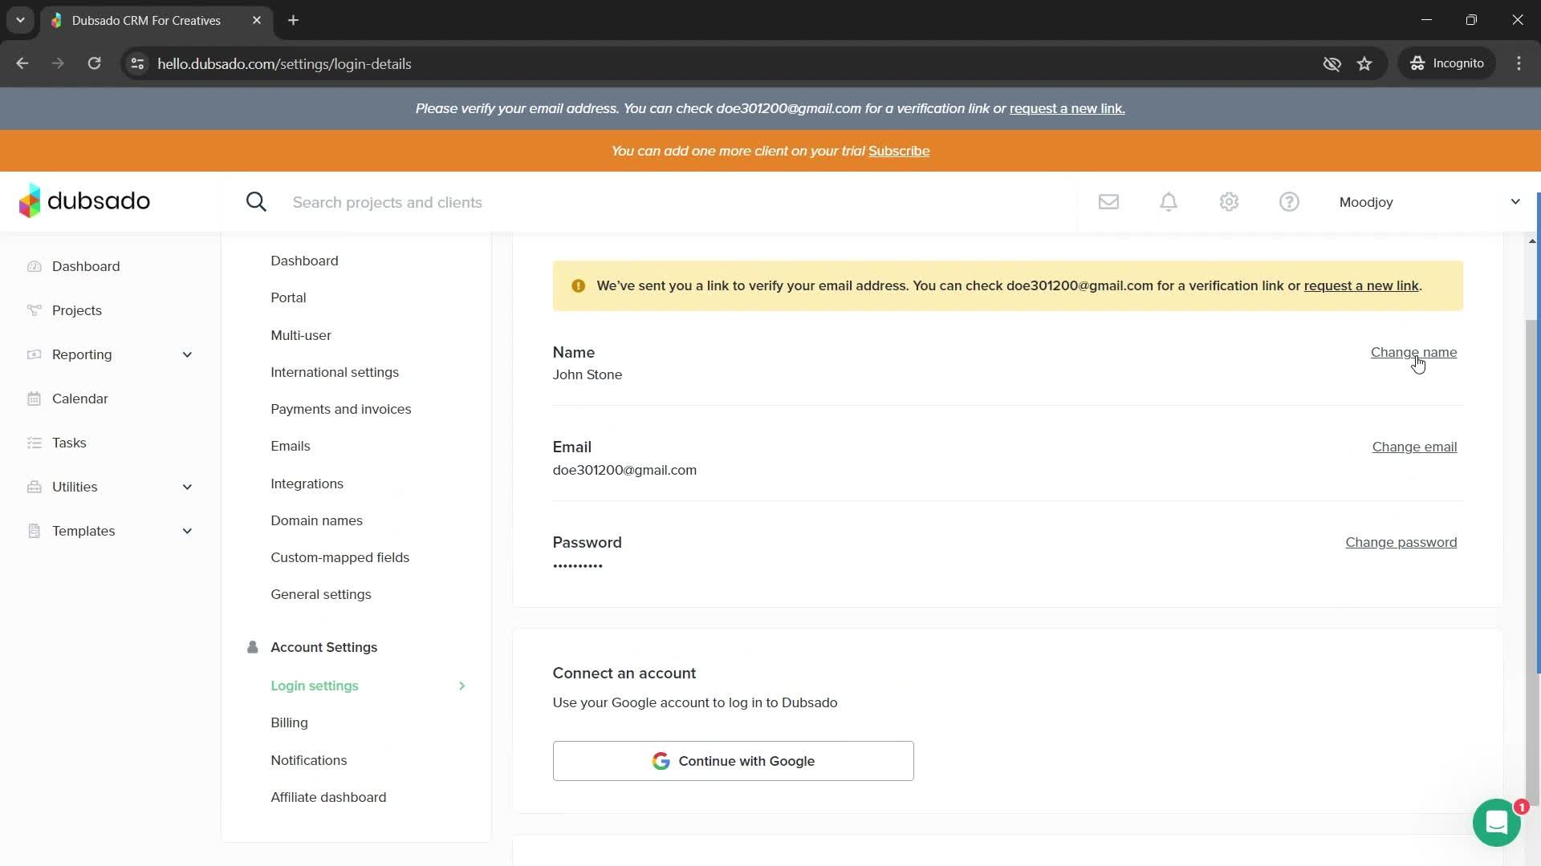This screenshot has height=866, width=1541.
Task: Click the site information icon
Action: point(137,63)
